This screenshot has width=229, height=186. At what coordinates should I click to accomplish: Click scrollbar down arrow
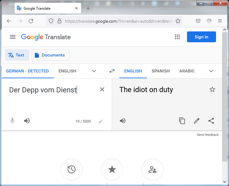click(x=224, y=182)
